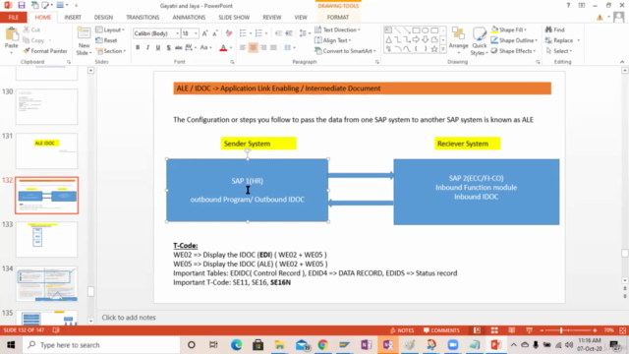This screenshot has height=354, width=629.
Task: Click the Find icon in Editing group
Action: [554, 29]
